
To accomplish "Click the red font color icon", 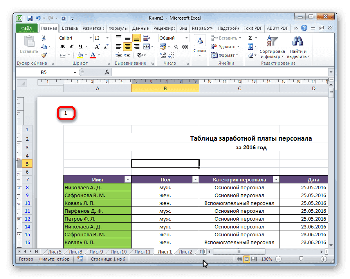I will coord(92,54).
